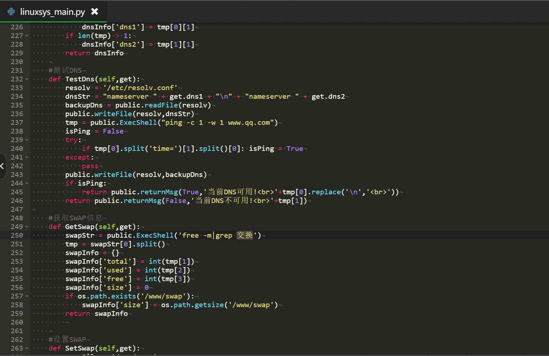Click "dnsInfo['dns1']" on line 226
Viewport: 549px width, 356px height.
(113, 27)
